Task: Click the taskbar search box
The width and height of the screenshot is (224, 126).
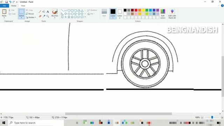Action: [36, 123]
